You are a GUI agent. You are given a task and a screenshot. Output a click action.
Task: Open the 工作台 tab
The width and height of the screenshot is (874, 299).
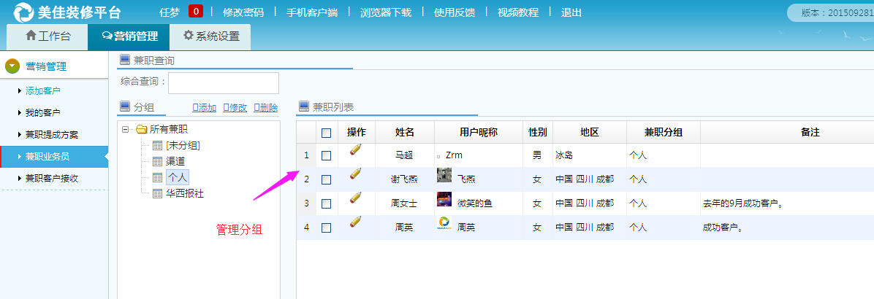point(47,36)
